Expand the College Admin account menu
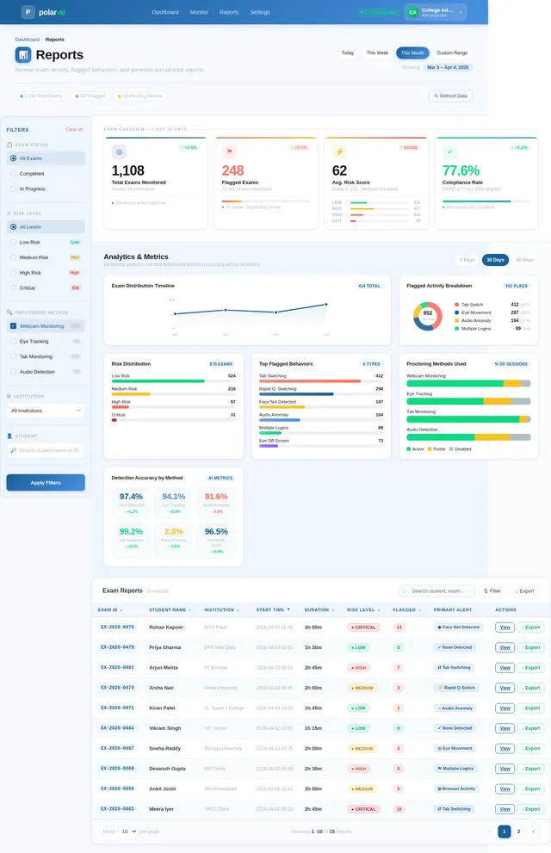Image resolution: width=551 pixels, height=853 pixels. point(461,12)
